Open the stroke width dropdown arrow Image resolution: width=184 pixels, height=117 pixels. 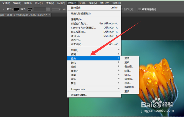click(x=48, y=9)
